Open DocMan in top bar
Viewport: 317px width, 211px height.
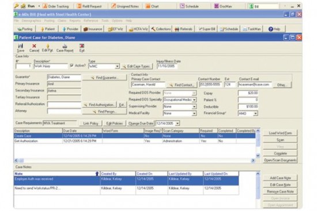[223, 6]
